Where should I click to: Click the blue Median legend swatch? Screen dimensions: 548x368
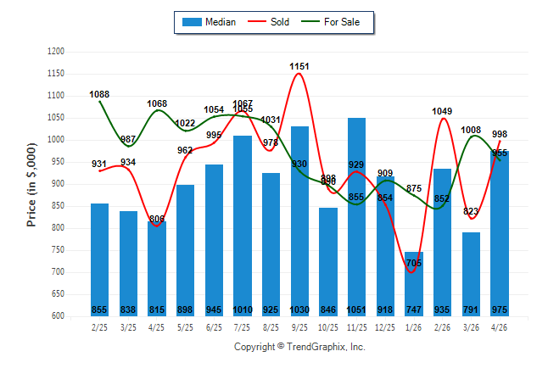coord(192,22)
